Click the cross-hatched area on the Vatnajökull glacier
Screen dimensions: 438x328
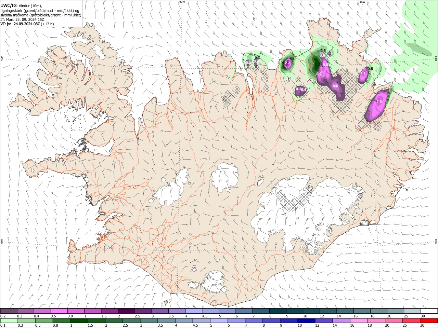pos(295,199)
